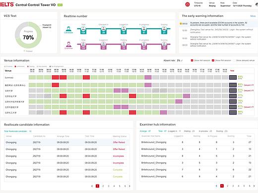
Task: Click the examiner Total 123 node
Action: [83, 46]
